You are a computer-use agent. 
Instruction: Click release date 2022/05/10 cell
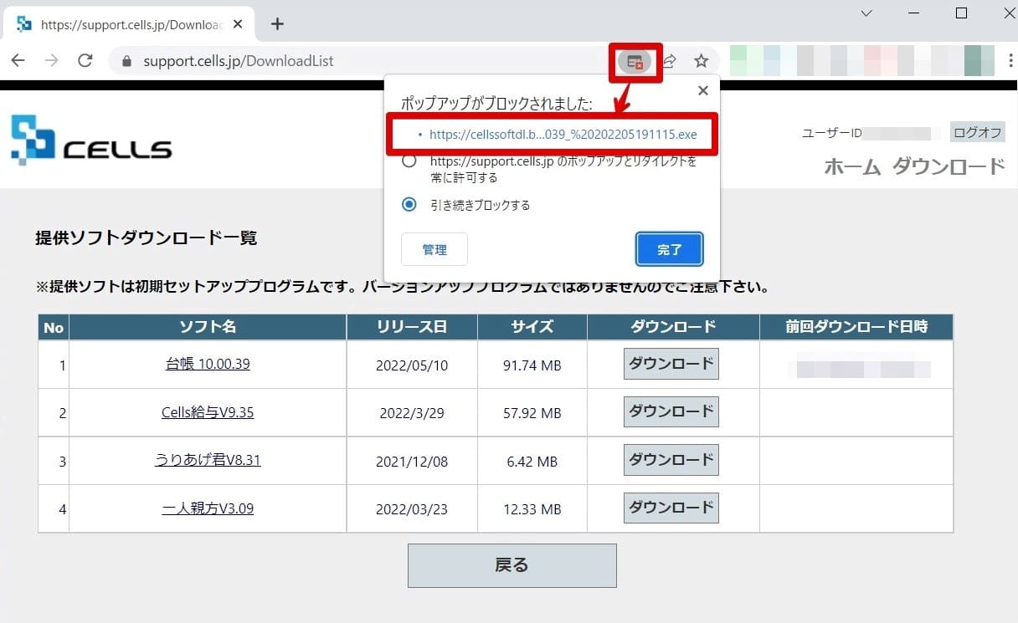tap(412, 365)
